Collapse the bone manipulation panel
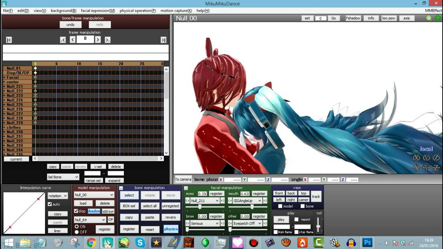 point(121,188)
